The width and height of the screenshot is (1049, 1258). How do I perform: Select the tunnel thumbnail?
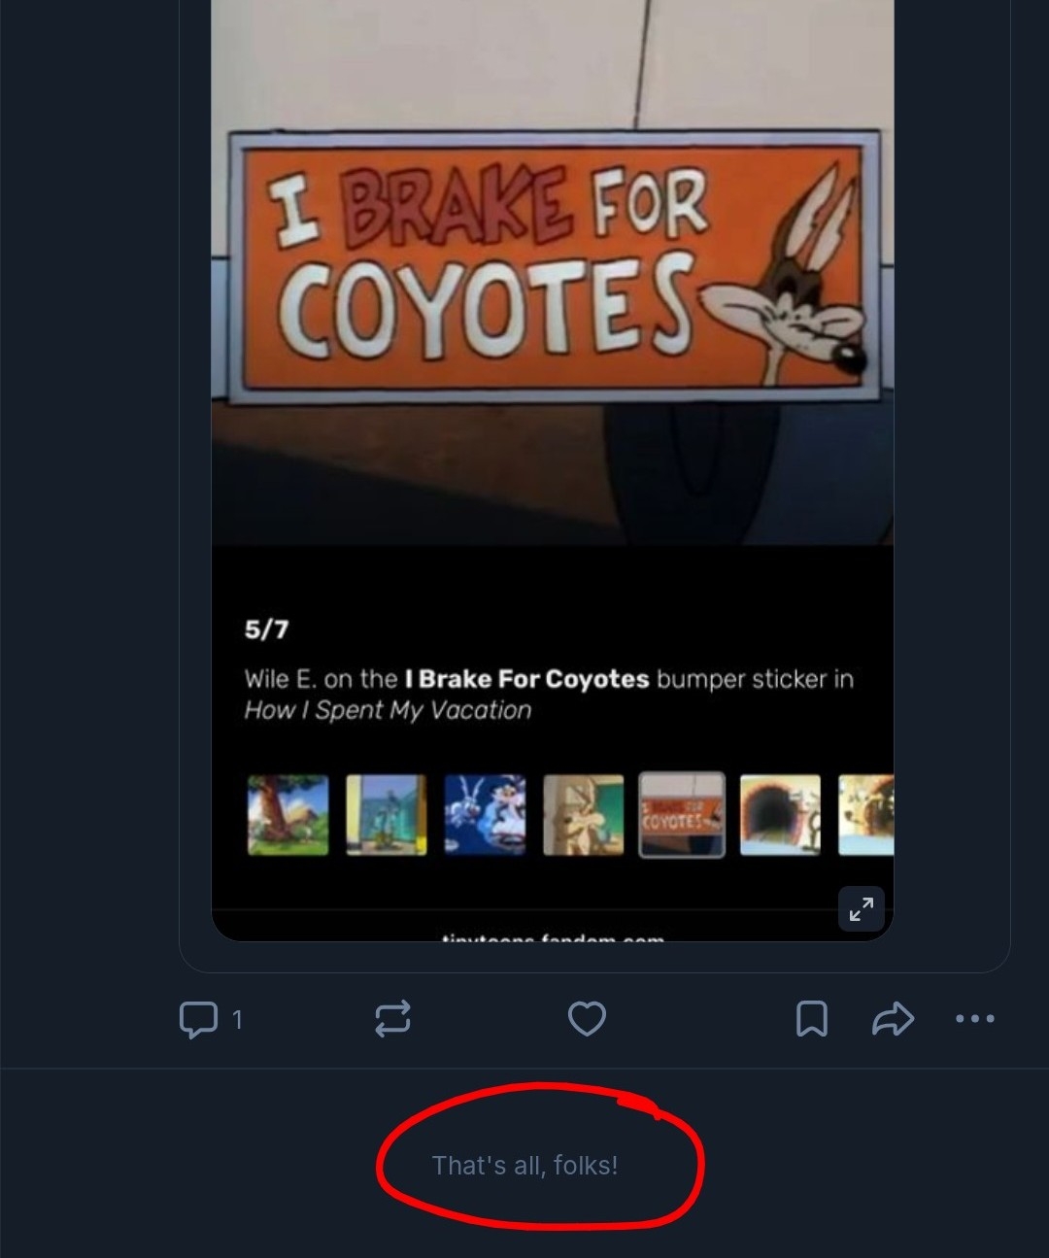[x=780, y=815]
